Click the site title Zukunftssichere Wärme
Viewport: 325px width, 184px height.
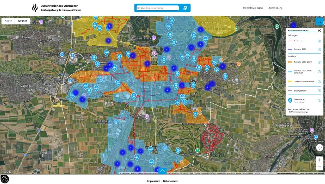(x=61, y=8)
